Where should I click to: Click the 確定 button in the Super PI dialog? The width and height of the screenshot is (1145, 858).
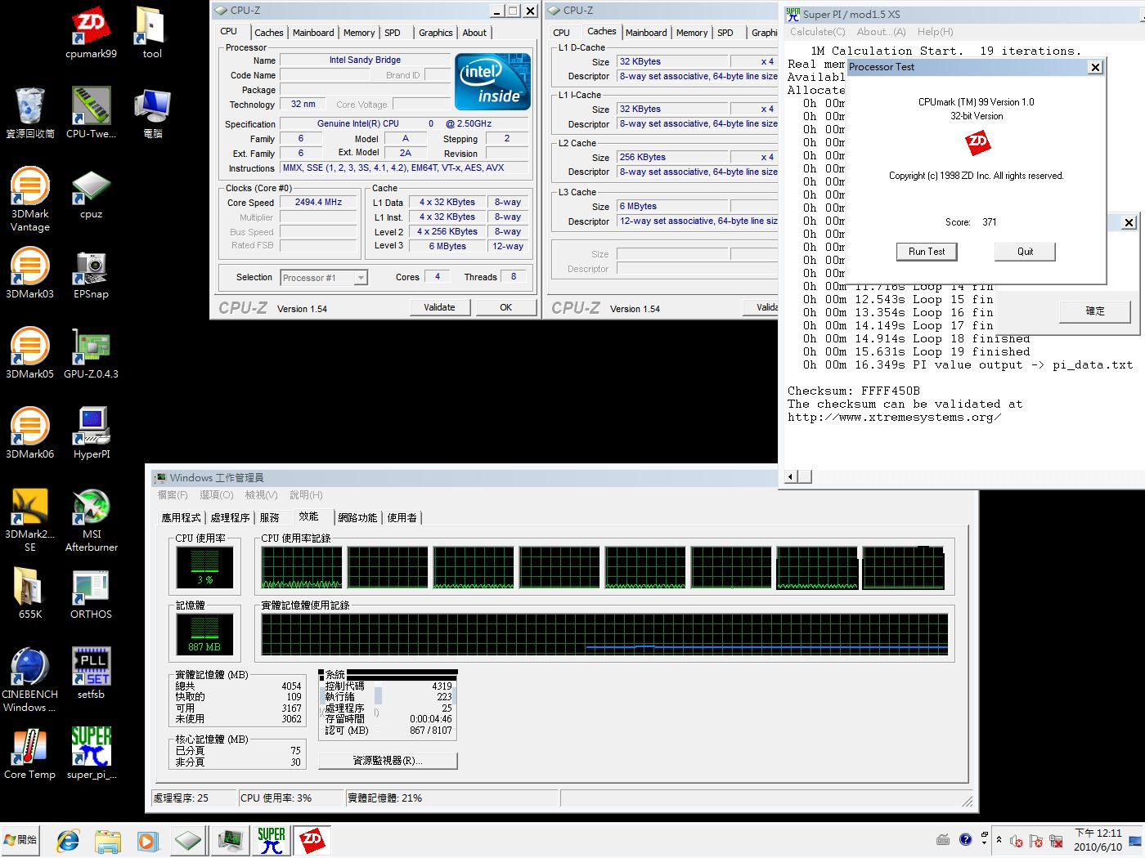tap(1094, 311)
